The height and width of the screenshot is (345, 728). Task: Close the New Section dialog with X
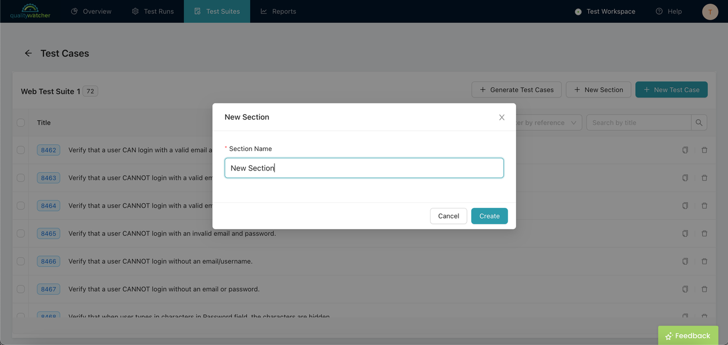click(x=502, y=117)
